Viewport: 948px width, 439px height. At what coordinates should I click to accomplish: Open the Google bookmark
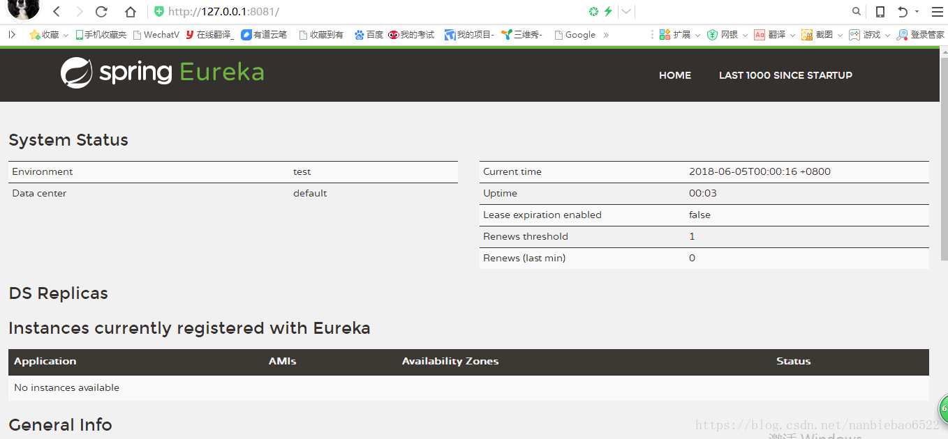[x=575, y=35]
